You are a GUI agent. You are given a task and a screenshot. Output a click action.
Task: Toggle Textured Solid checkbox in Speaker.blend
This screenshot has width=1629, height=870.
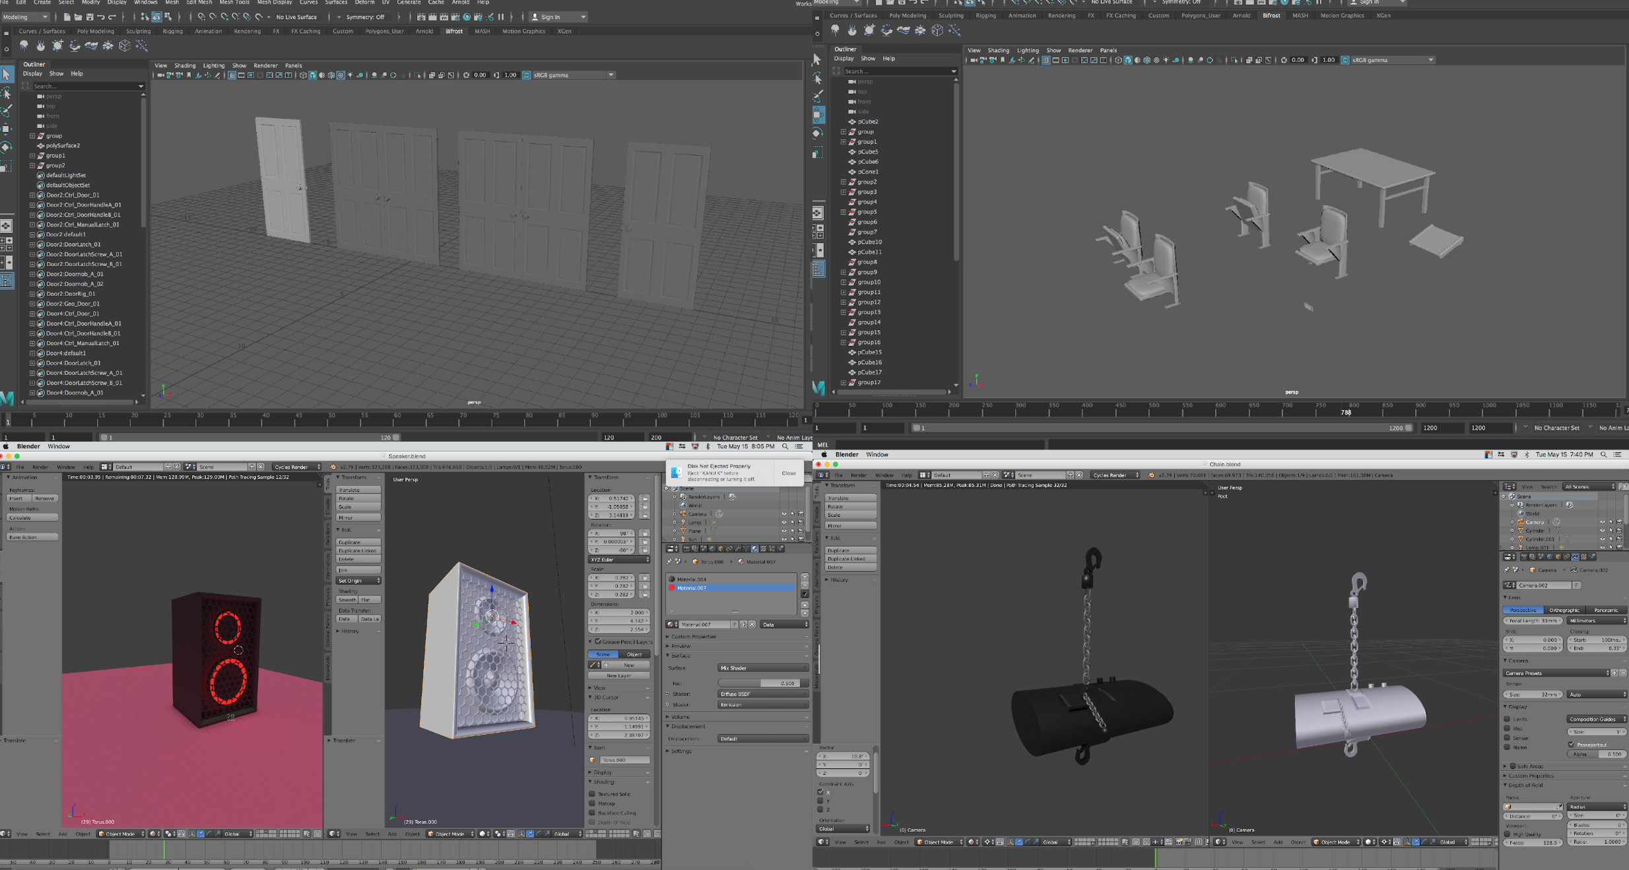pos(592,794)
